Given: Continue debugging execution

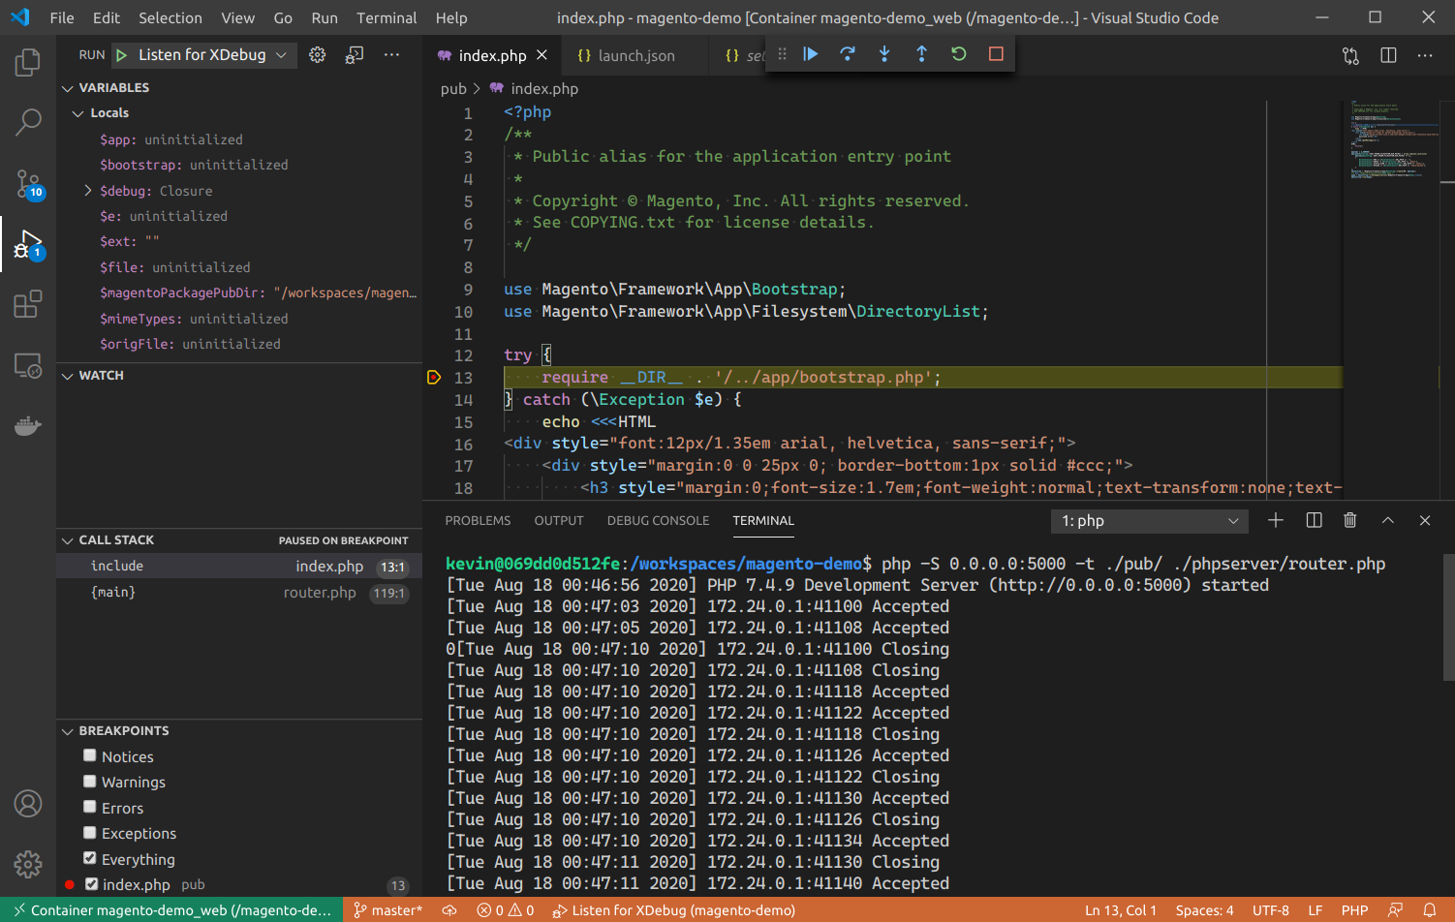Looking at the screenshot, I should (x=811, y=54).
